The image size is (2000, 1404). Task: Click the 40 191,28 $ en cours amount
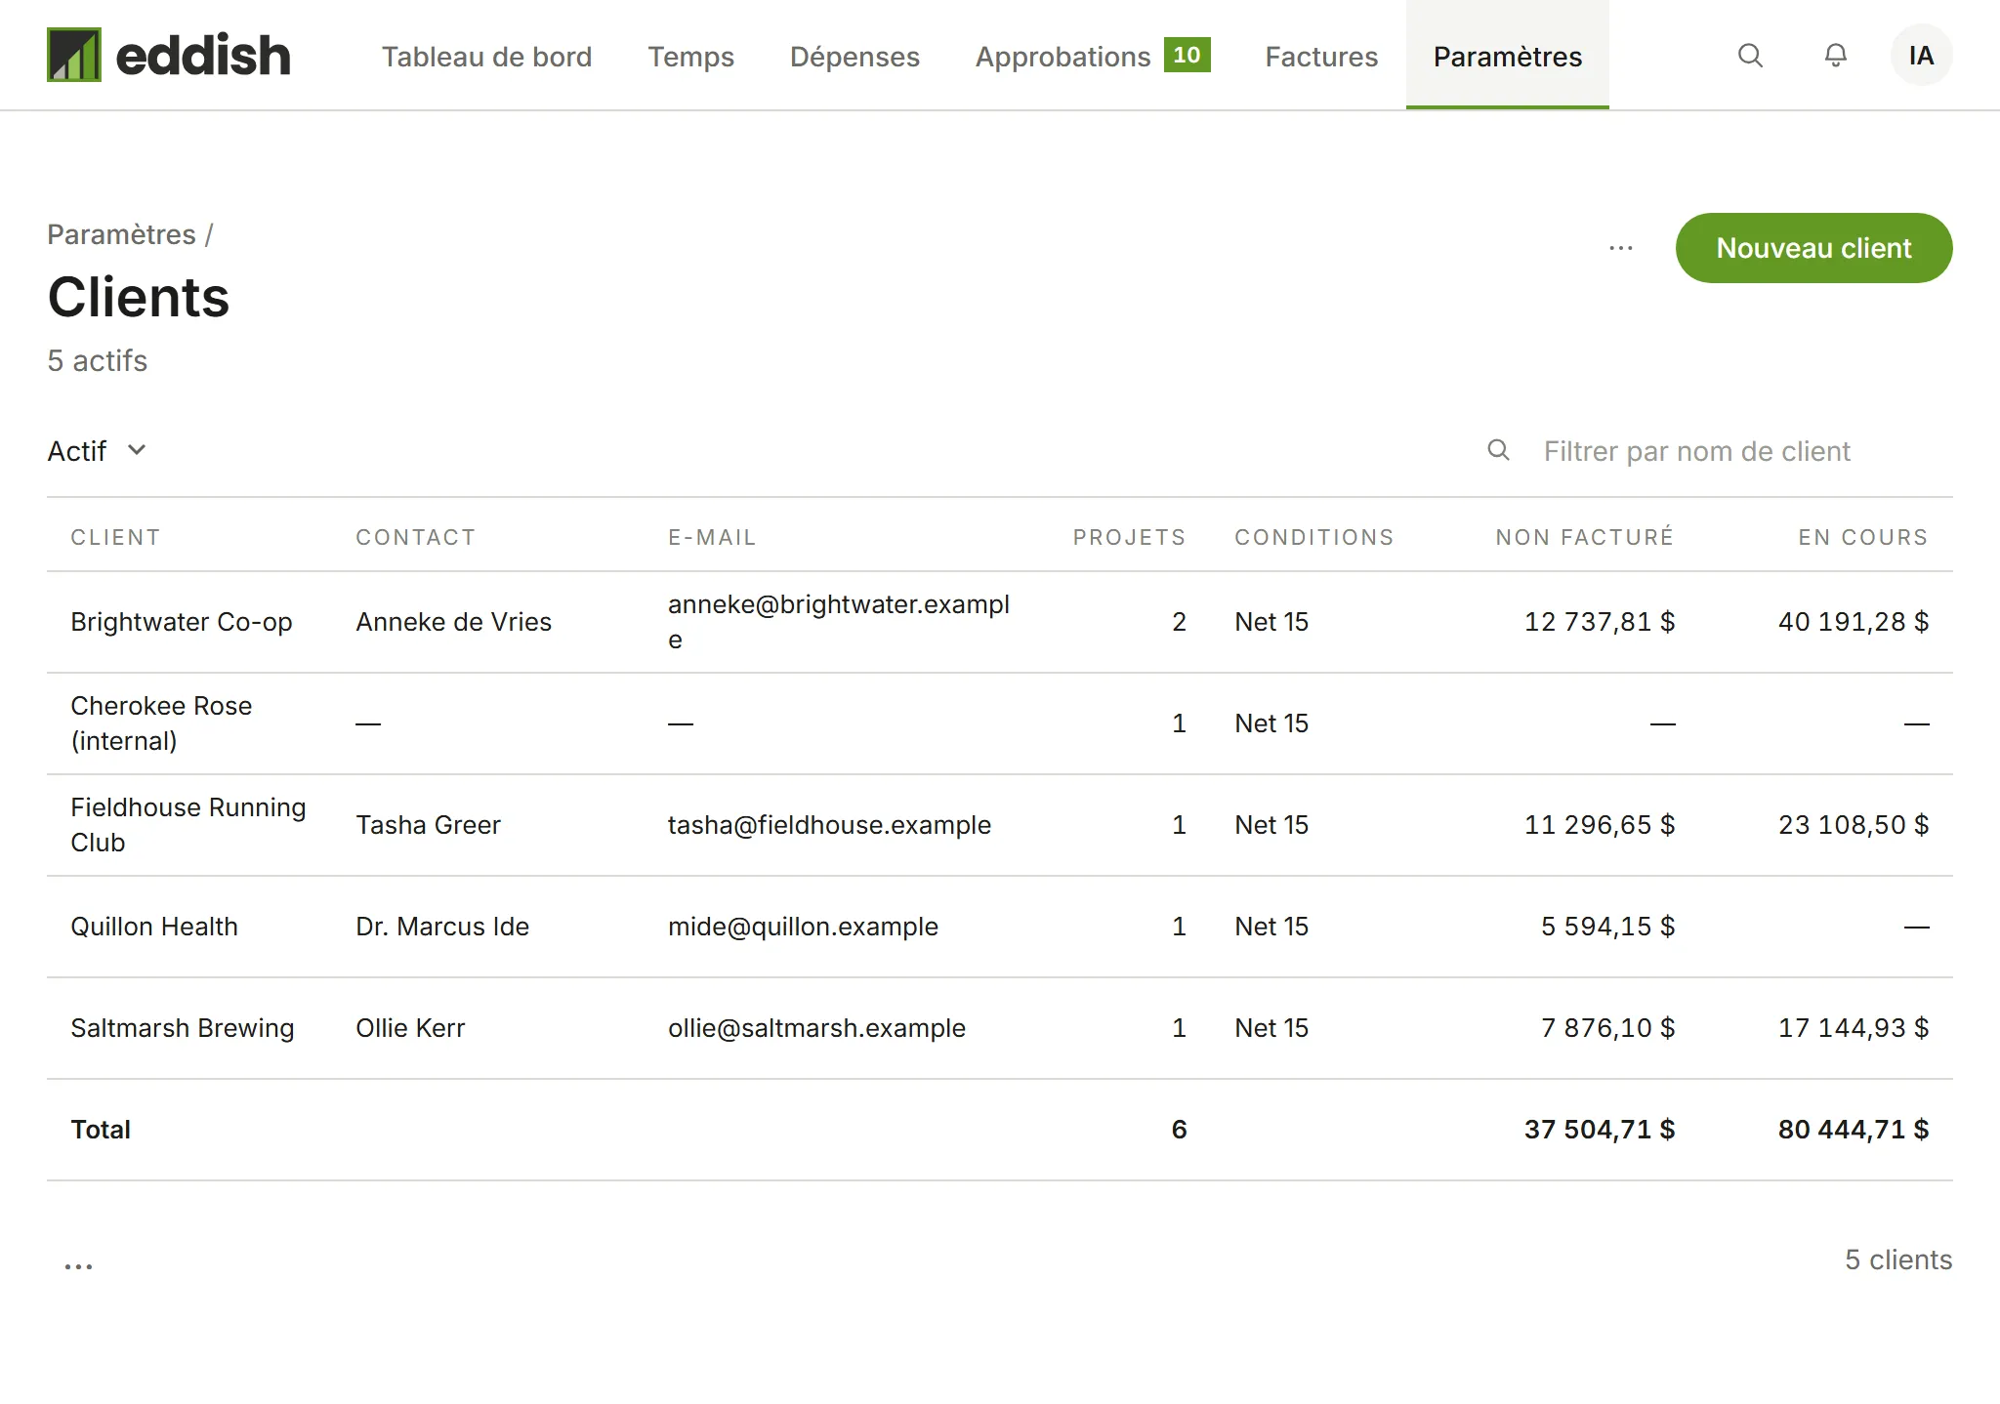[x=1854, y=622]
